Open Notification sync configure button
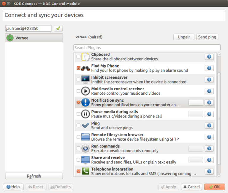The image size is (228, 193). 196,102
